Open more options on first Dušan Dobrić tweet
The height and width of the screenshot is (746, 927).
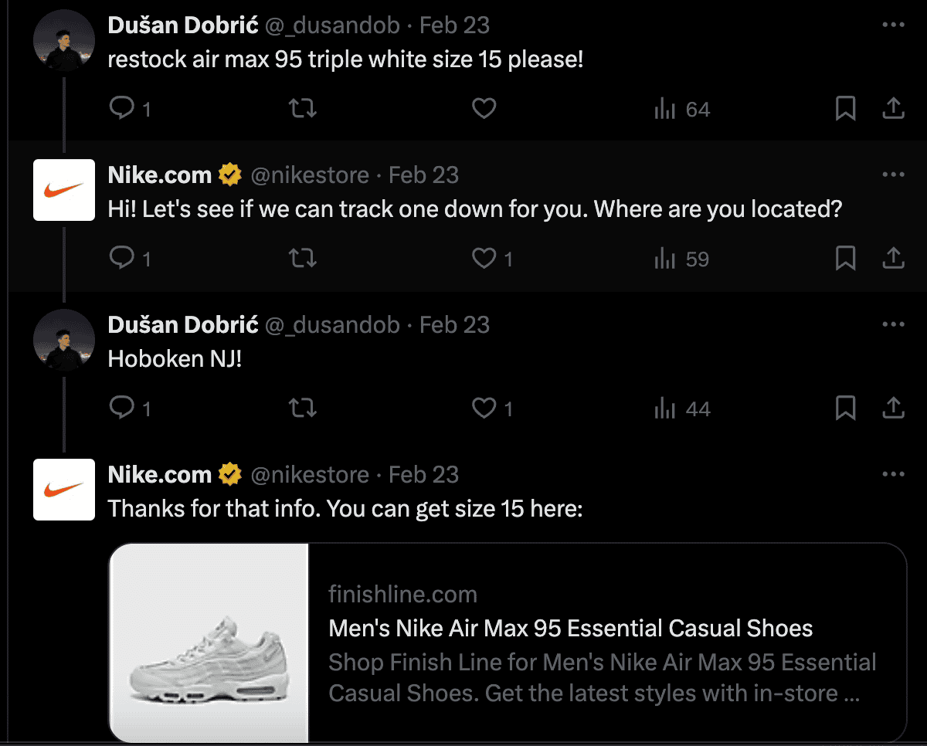(x=893, y=25)
